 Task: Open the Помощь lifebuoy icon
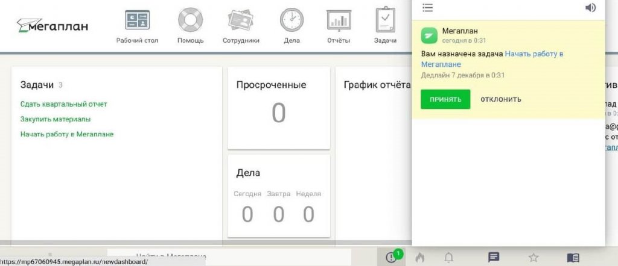click(190, 20)
